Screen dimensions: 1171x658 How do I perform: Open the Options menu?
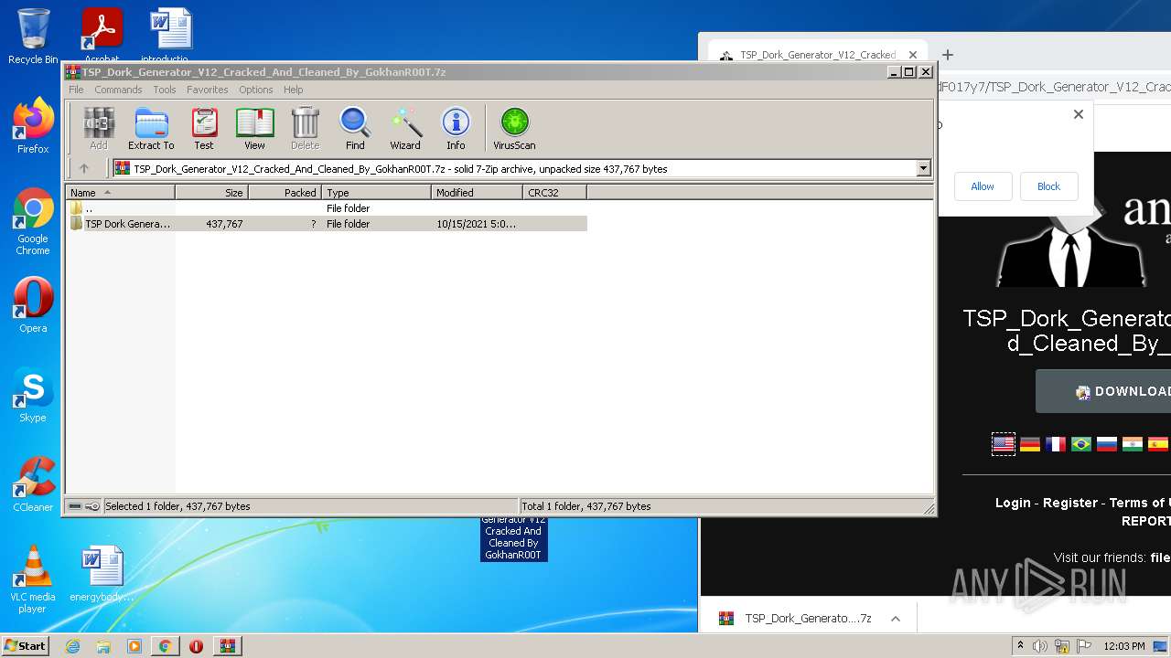click(x=256, y=90)
